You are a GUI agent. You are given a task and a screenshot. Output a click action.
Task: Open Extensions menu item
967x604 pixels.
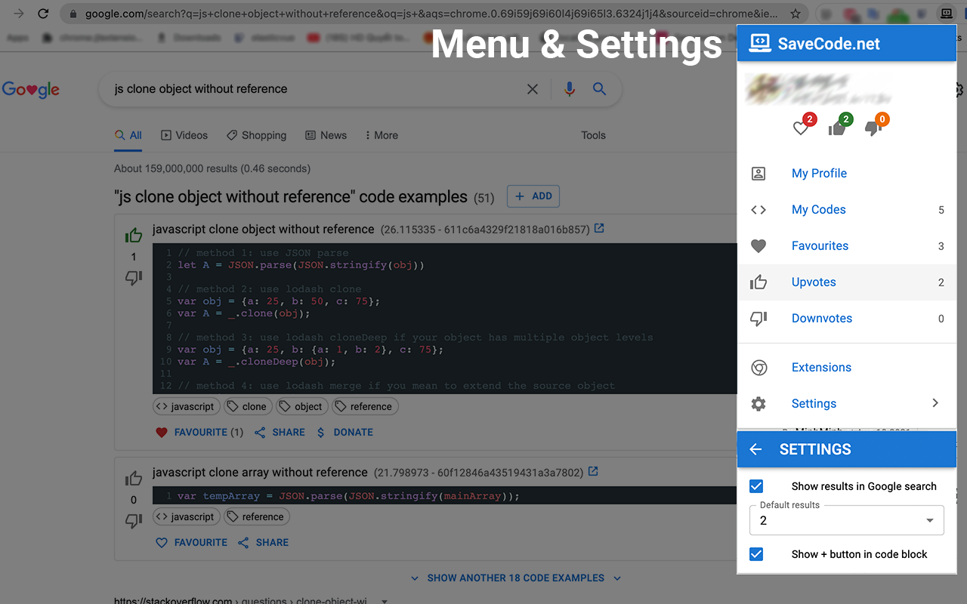coord(847,368)
